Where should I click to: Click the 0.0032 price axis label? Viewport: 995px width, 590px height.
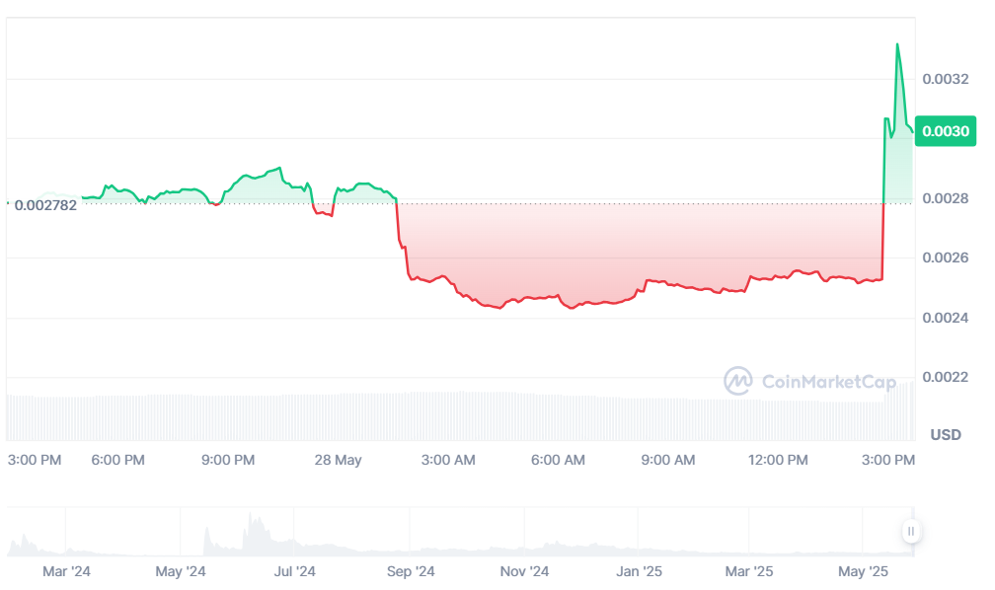[x=945, y=79]
